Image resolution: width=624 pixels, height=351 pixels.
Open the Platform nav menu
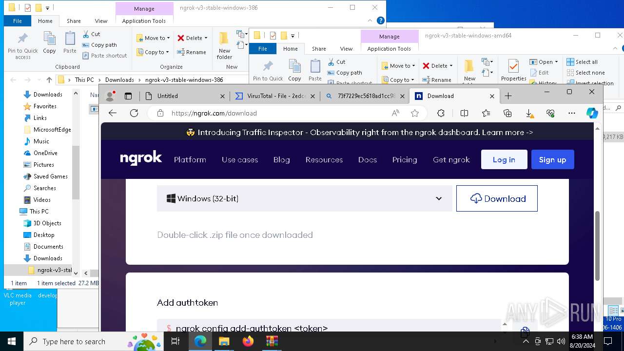(x=190, y=159)
